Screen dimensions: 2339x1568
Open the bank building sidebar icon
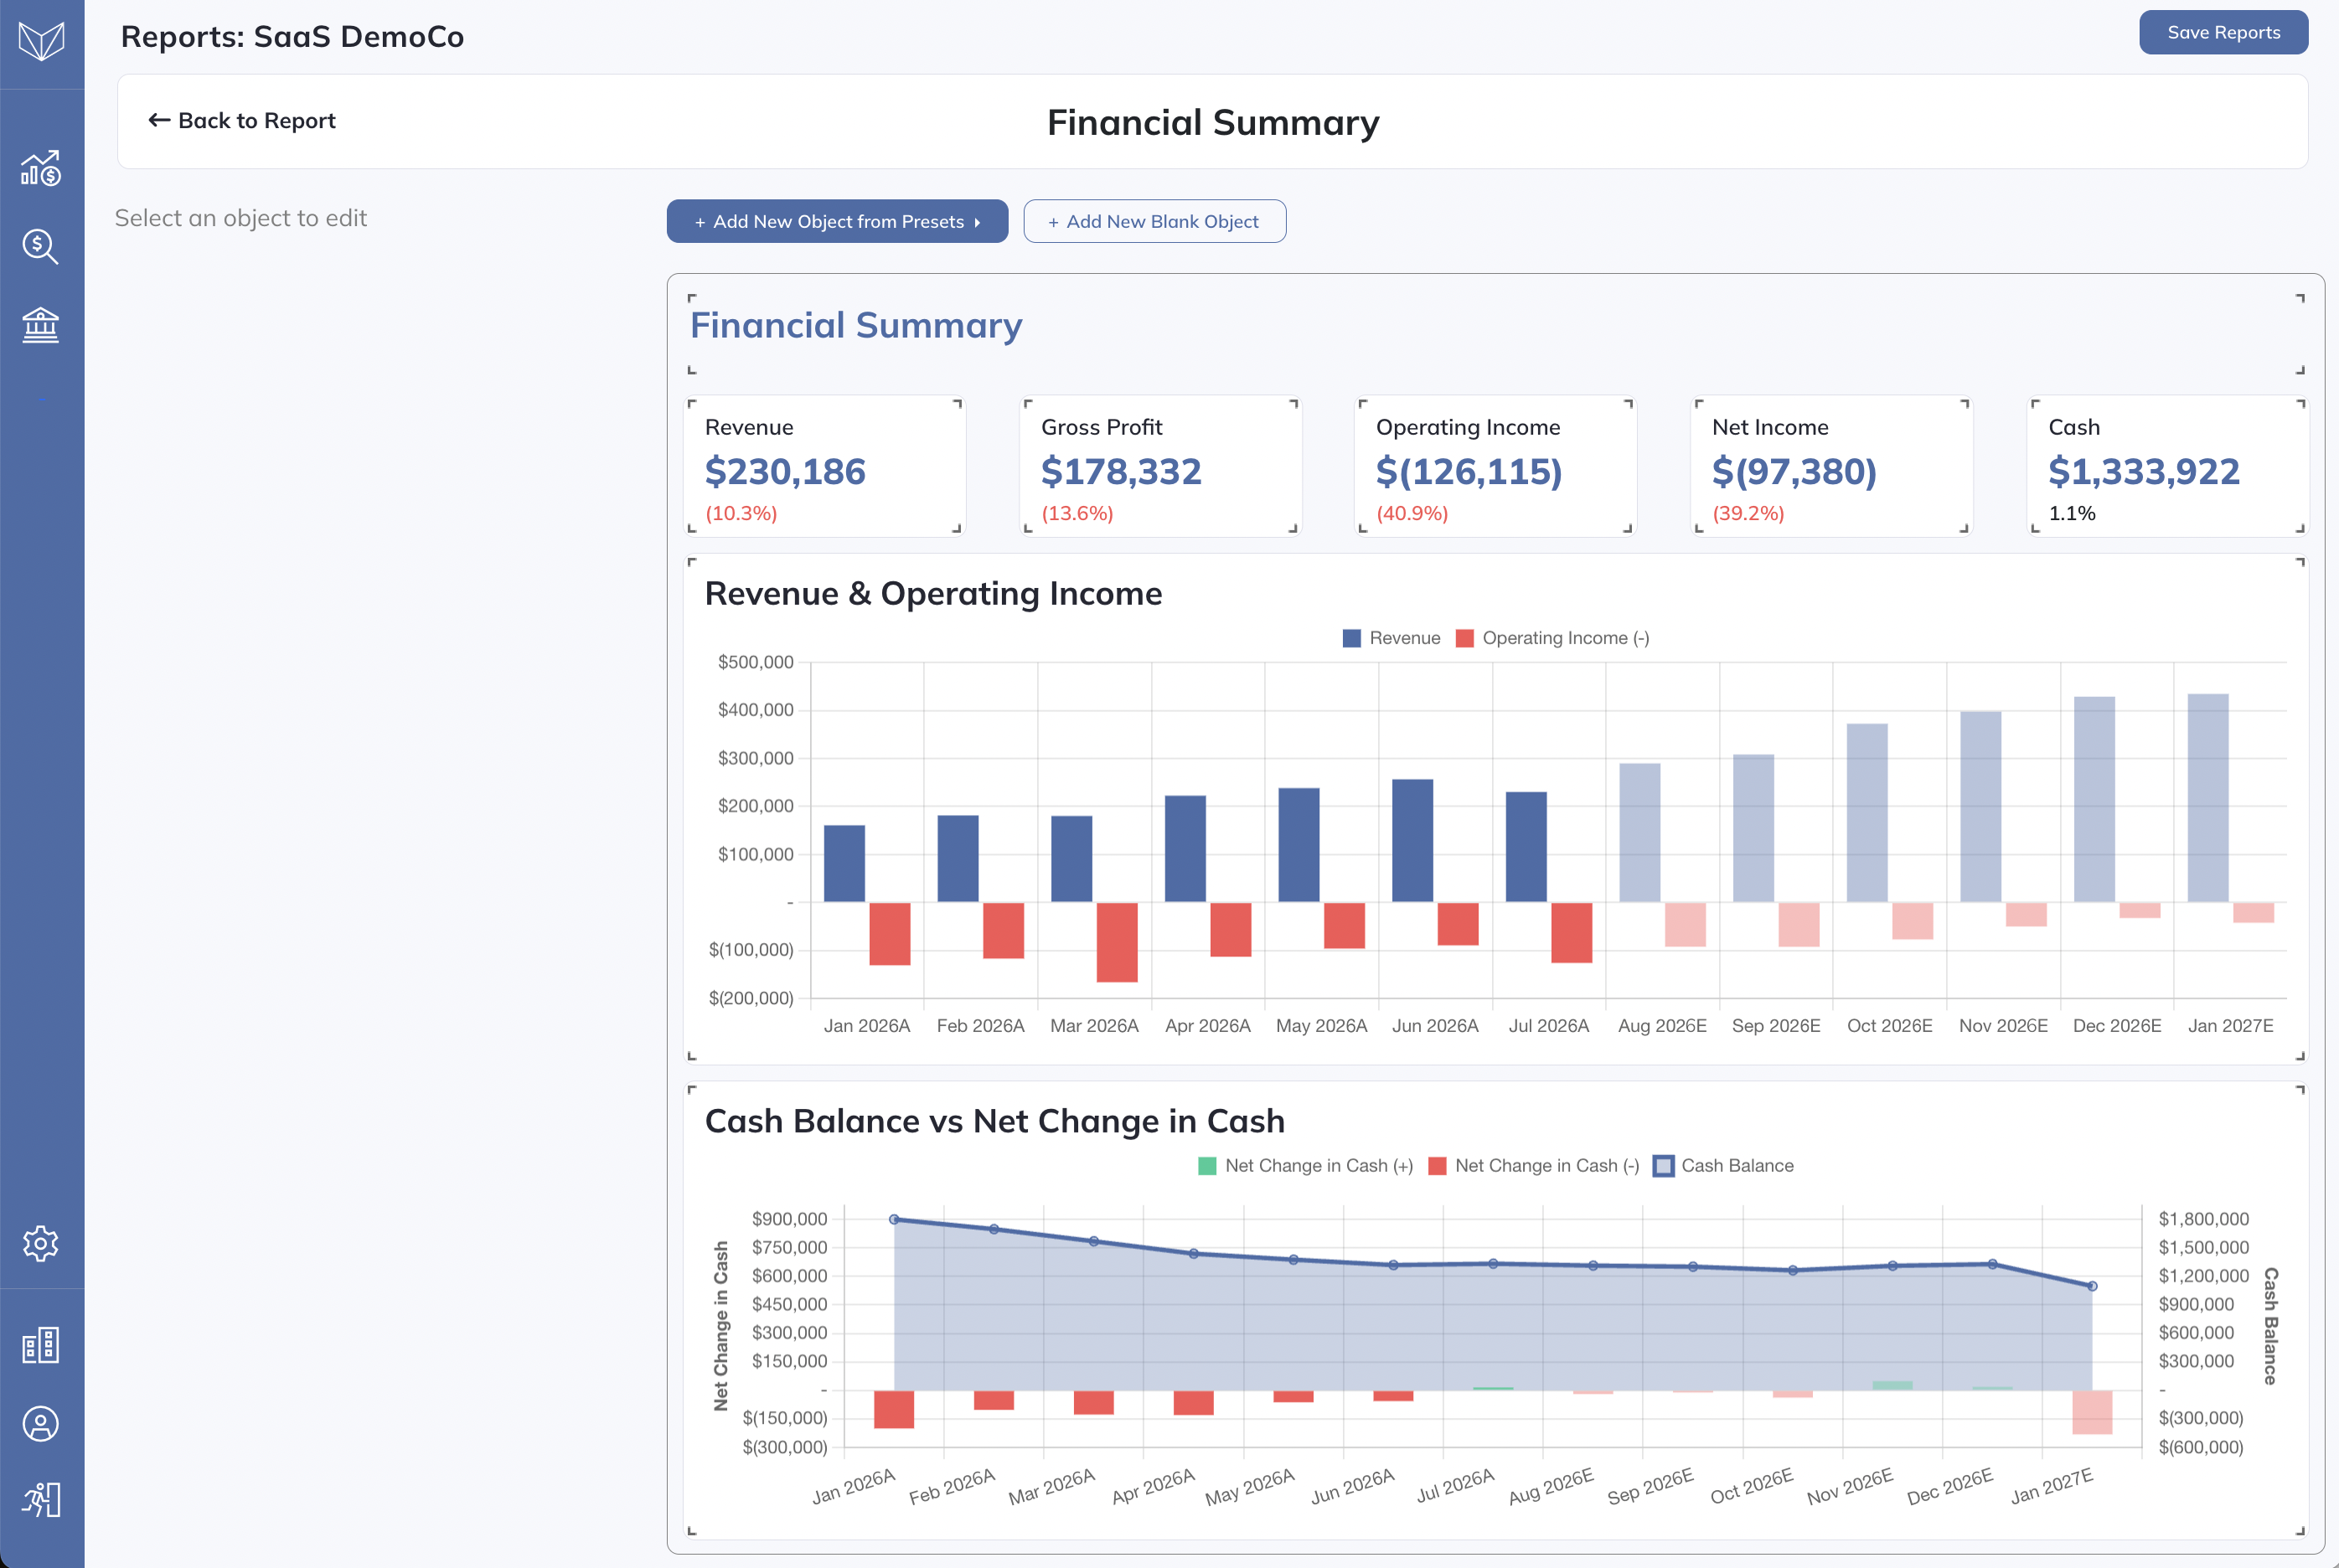click(x=41, y=325)
